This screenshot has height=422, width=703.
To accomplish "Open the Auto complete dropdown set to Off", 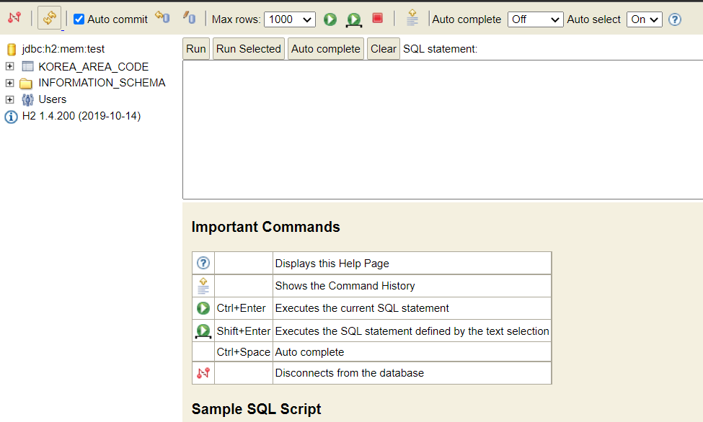I will 535,19.
